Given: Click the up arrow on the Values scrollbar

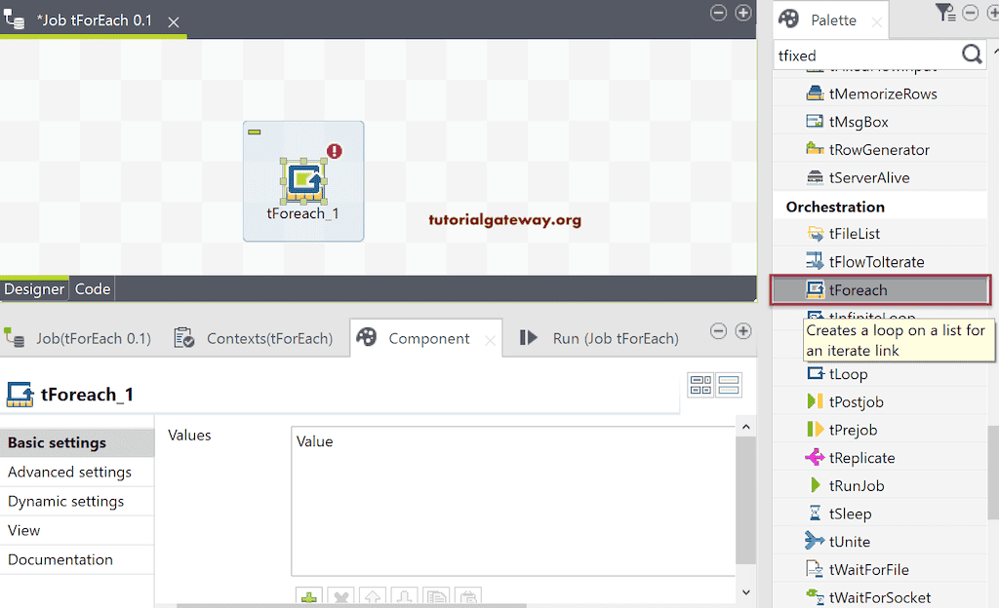Looking at the screenshot, I should (x=744, y=427).
